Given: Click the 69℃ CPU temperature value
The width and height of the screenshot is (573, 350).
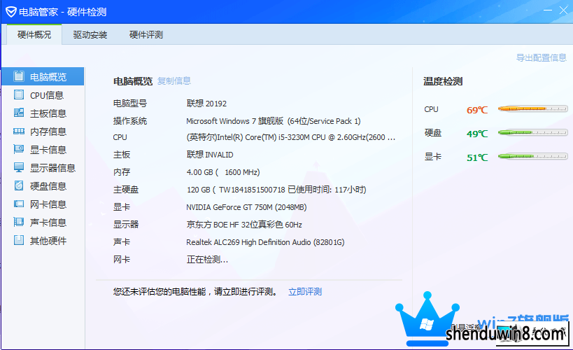Looking at the screenshot, I should coord(477,110).
